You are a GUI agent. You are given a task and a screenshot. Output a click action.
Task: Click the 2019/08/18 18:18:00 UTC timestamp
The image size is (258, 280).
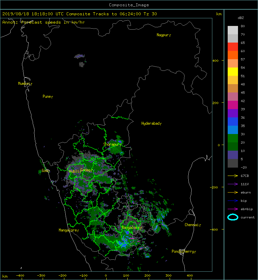33,14
